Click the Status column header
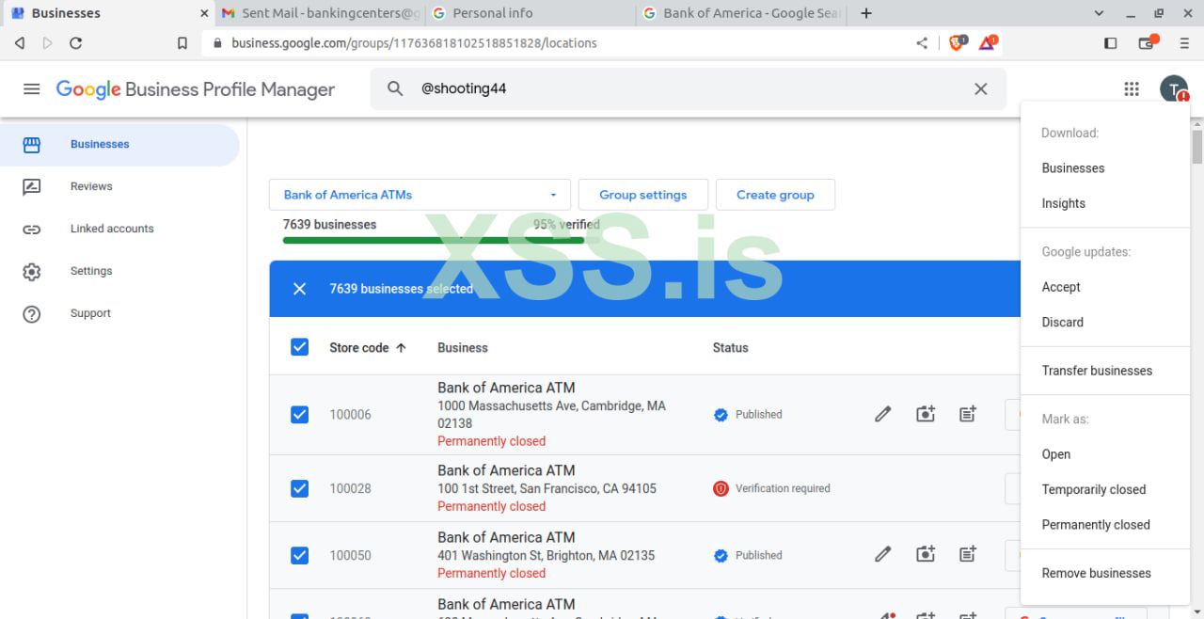 (x=731, y=347)
